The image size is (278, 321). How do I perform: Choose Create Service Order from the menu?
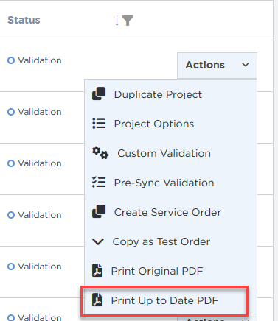point(170,212)
